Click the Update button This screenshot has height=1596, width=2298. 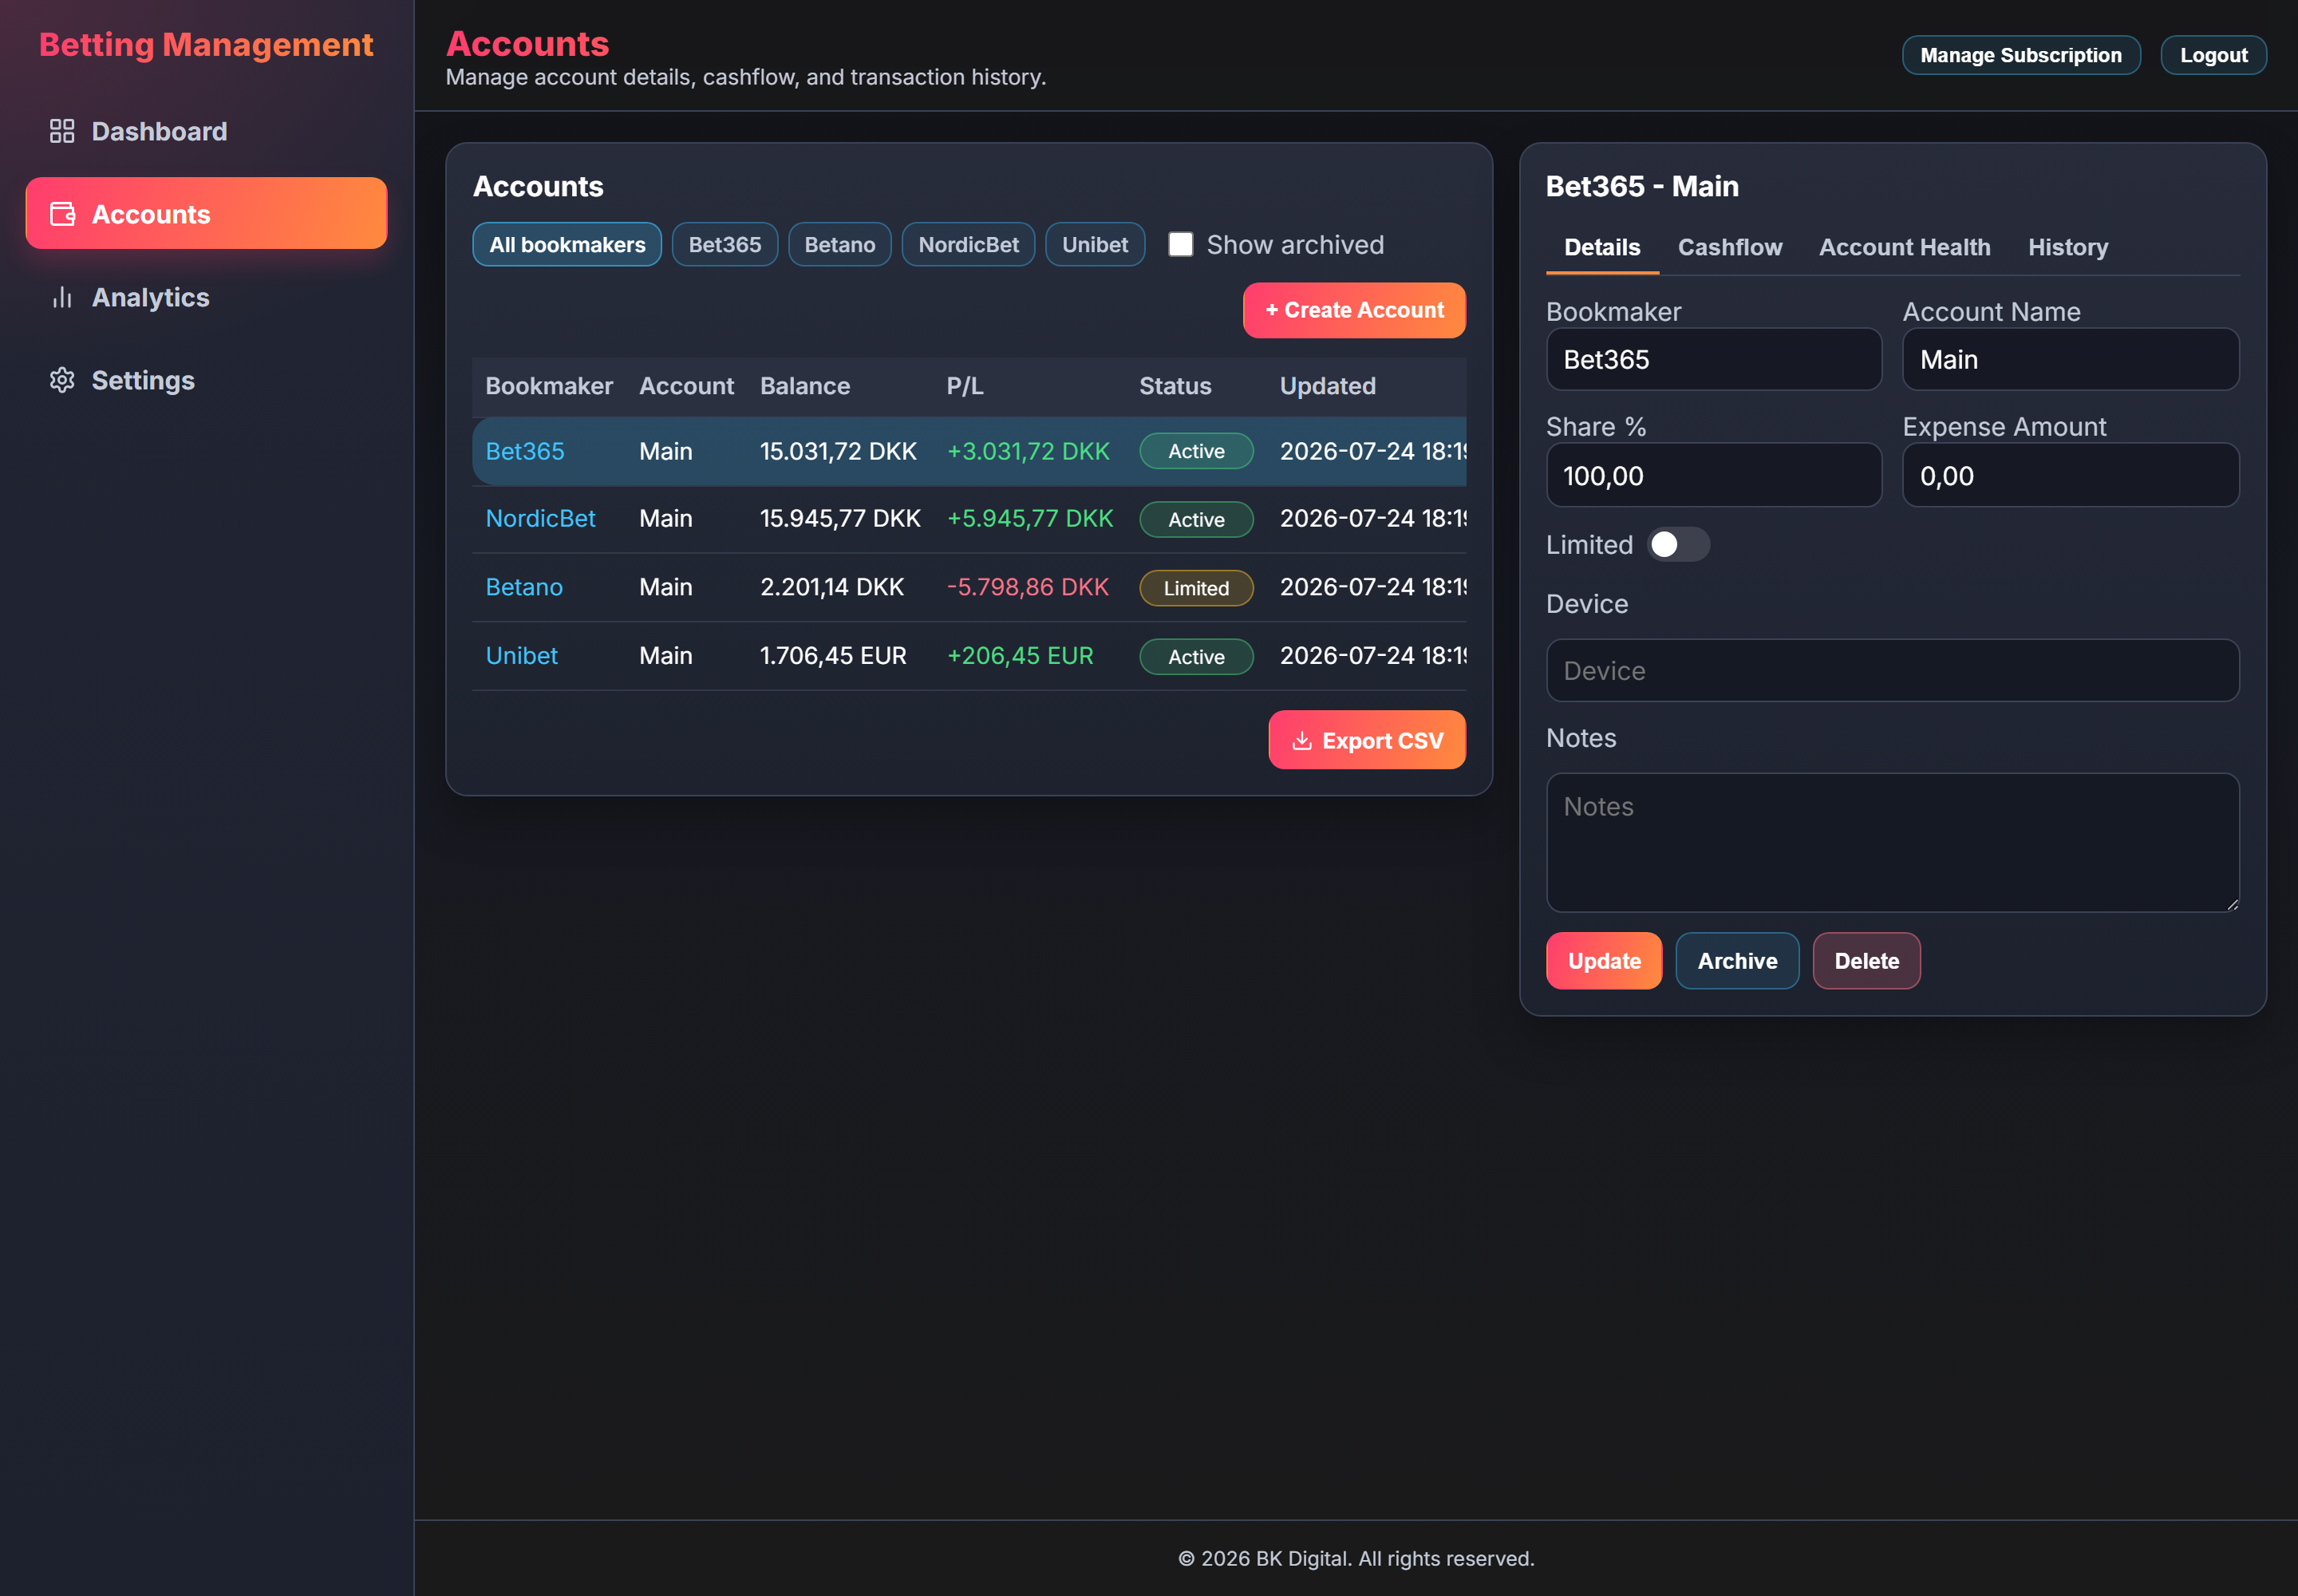pyautogui.click(x=1603, y=960)
